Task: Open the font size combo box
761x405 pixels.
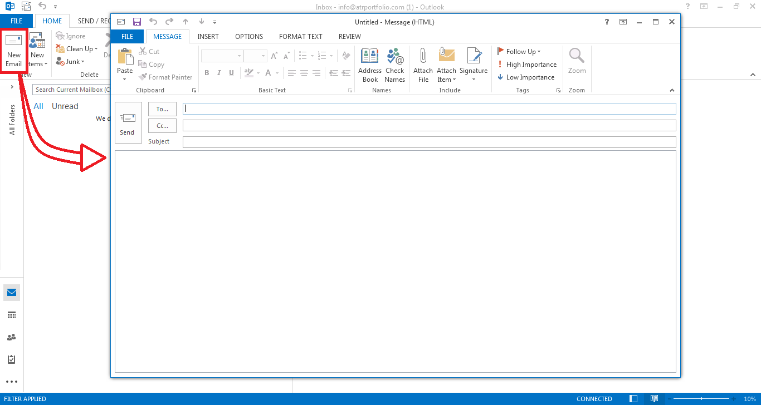Action: pos(256,56)
